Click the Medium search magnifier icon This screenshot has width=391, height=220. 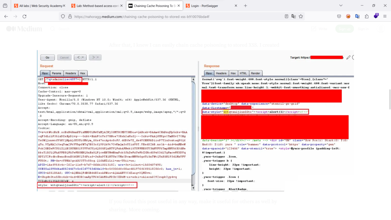point(52,29)
